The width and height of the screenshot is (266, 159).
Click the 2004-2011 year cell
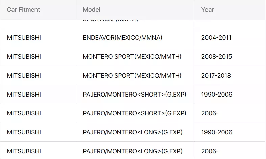pos(216,37)
